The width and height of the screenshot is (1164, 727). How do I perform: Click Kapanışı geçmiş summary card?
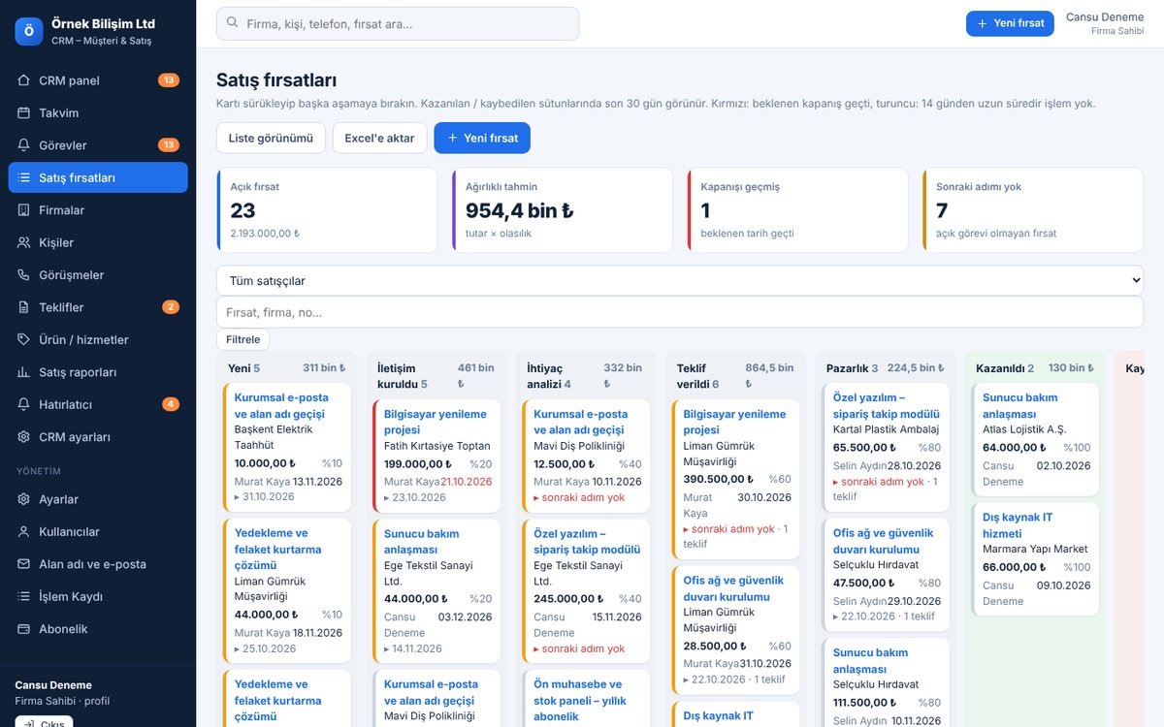798,210
